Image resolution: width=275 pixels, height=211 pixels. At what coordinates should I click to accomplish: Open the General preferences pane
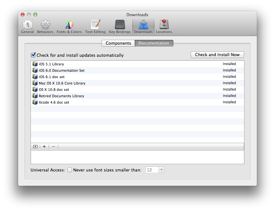(27, 27)
